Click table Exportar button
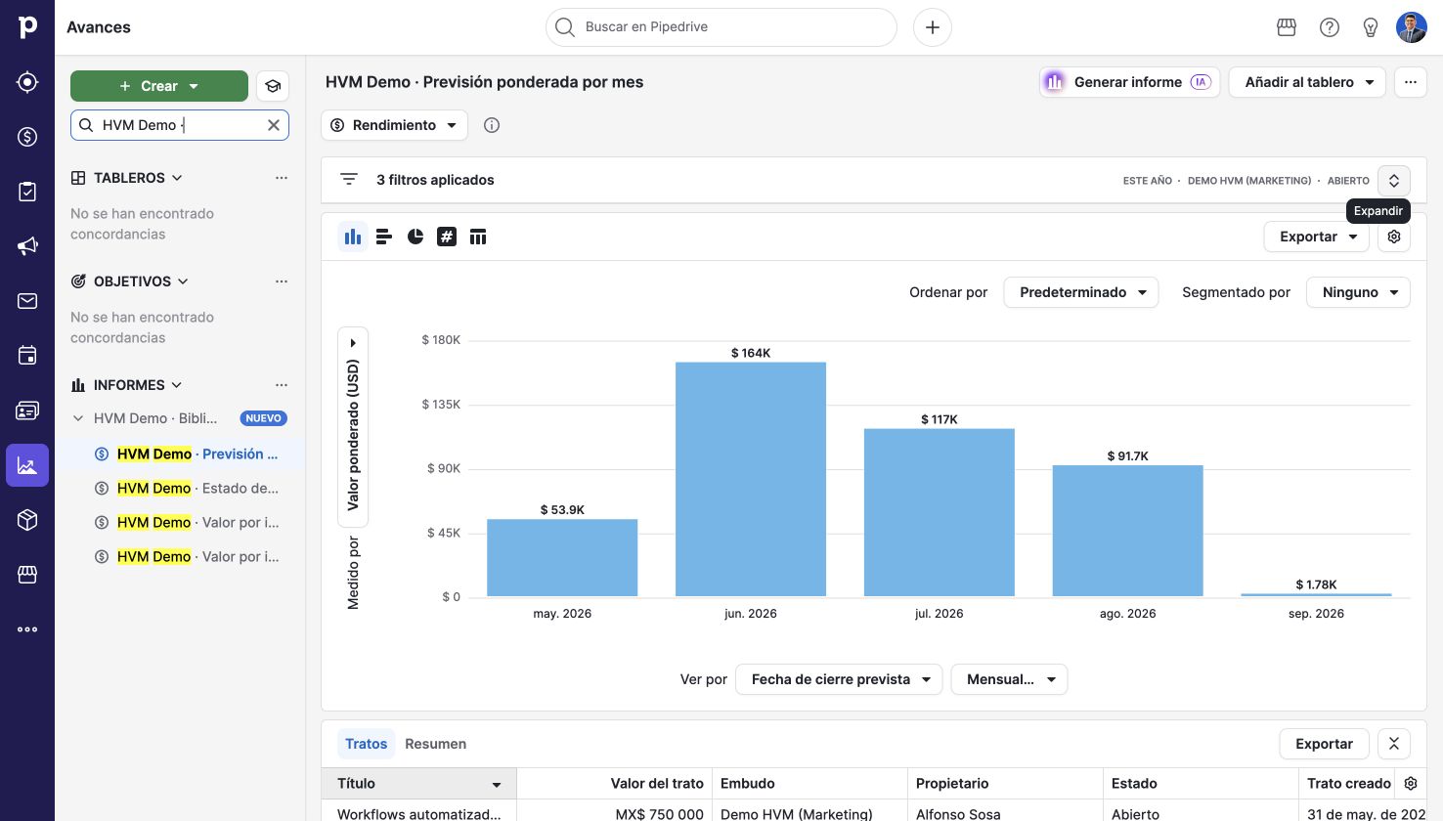The height and width of the screenshot is (821, 1443). click(1324, 744)
